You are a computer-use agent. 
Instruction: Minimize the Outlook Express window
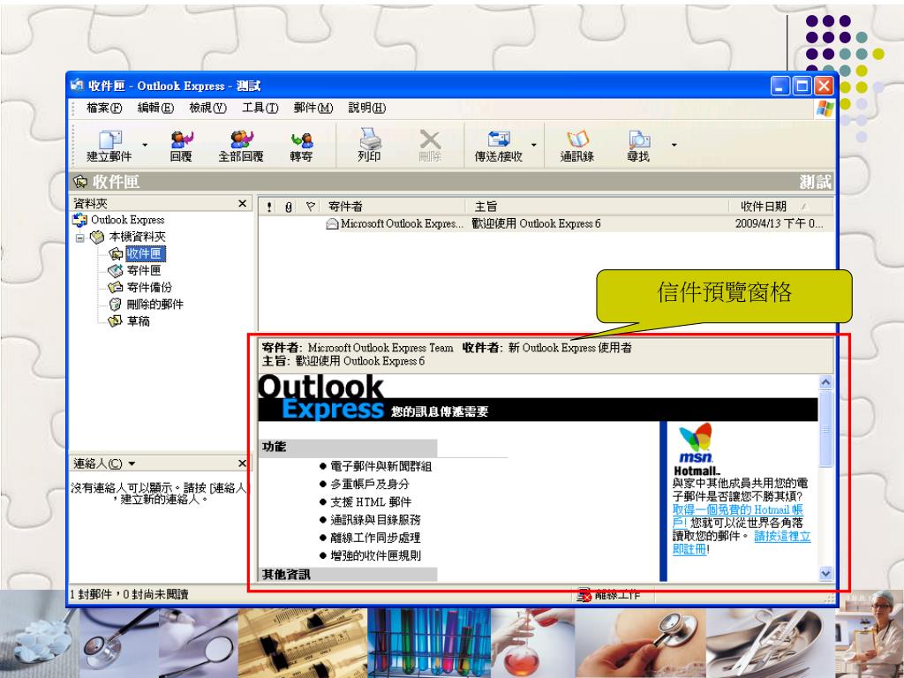coord(780,86)
